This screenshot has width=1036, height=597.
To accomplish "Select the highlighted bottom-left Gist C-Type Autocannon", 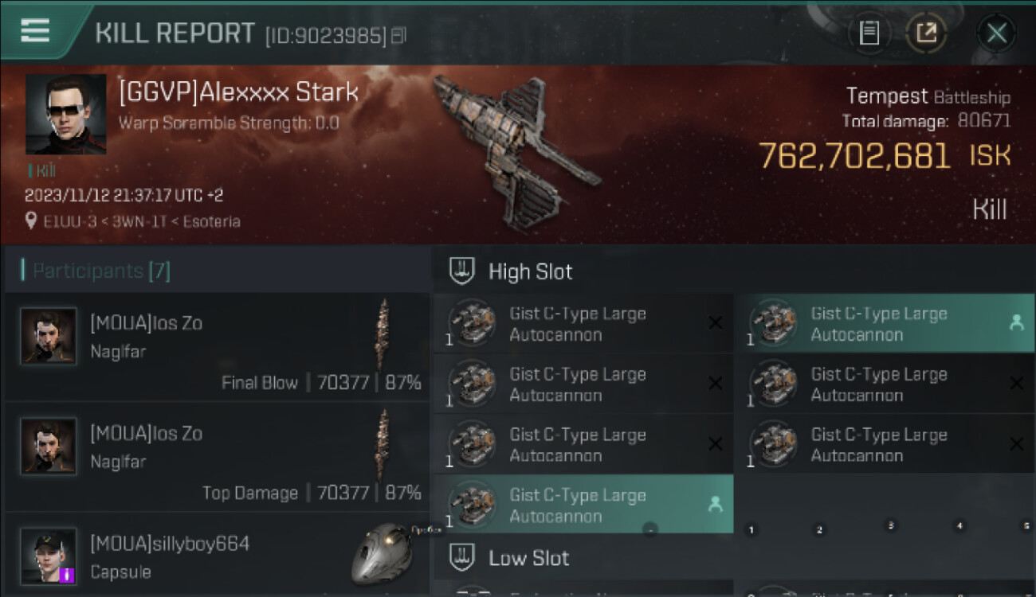I will coord(583,504).
